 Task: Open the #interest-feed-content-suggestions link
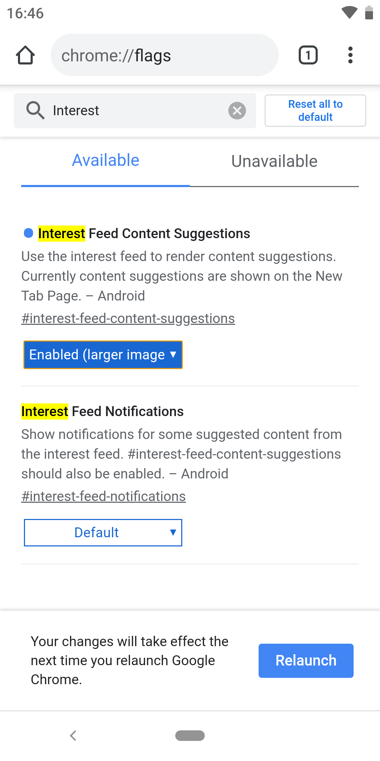(128, 318)
